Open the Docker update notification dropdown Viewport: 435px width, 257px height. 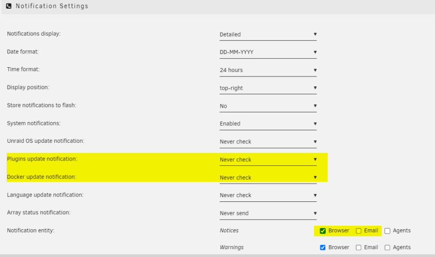tap(268, 178)
